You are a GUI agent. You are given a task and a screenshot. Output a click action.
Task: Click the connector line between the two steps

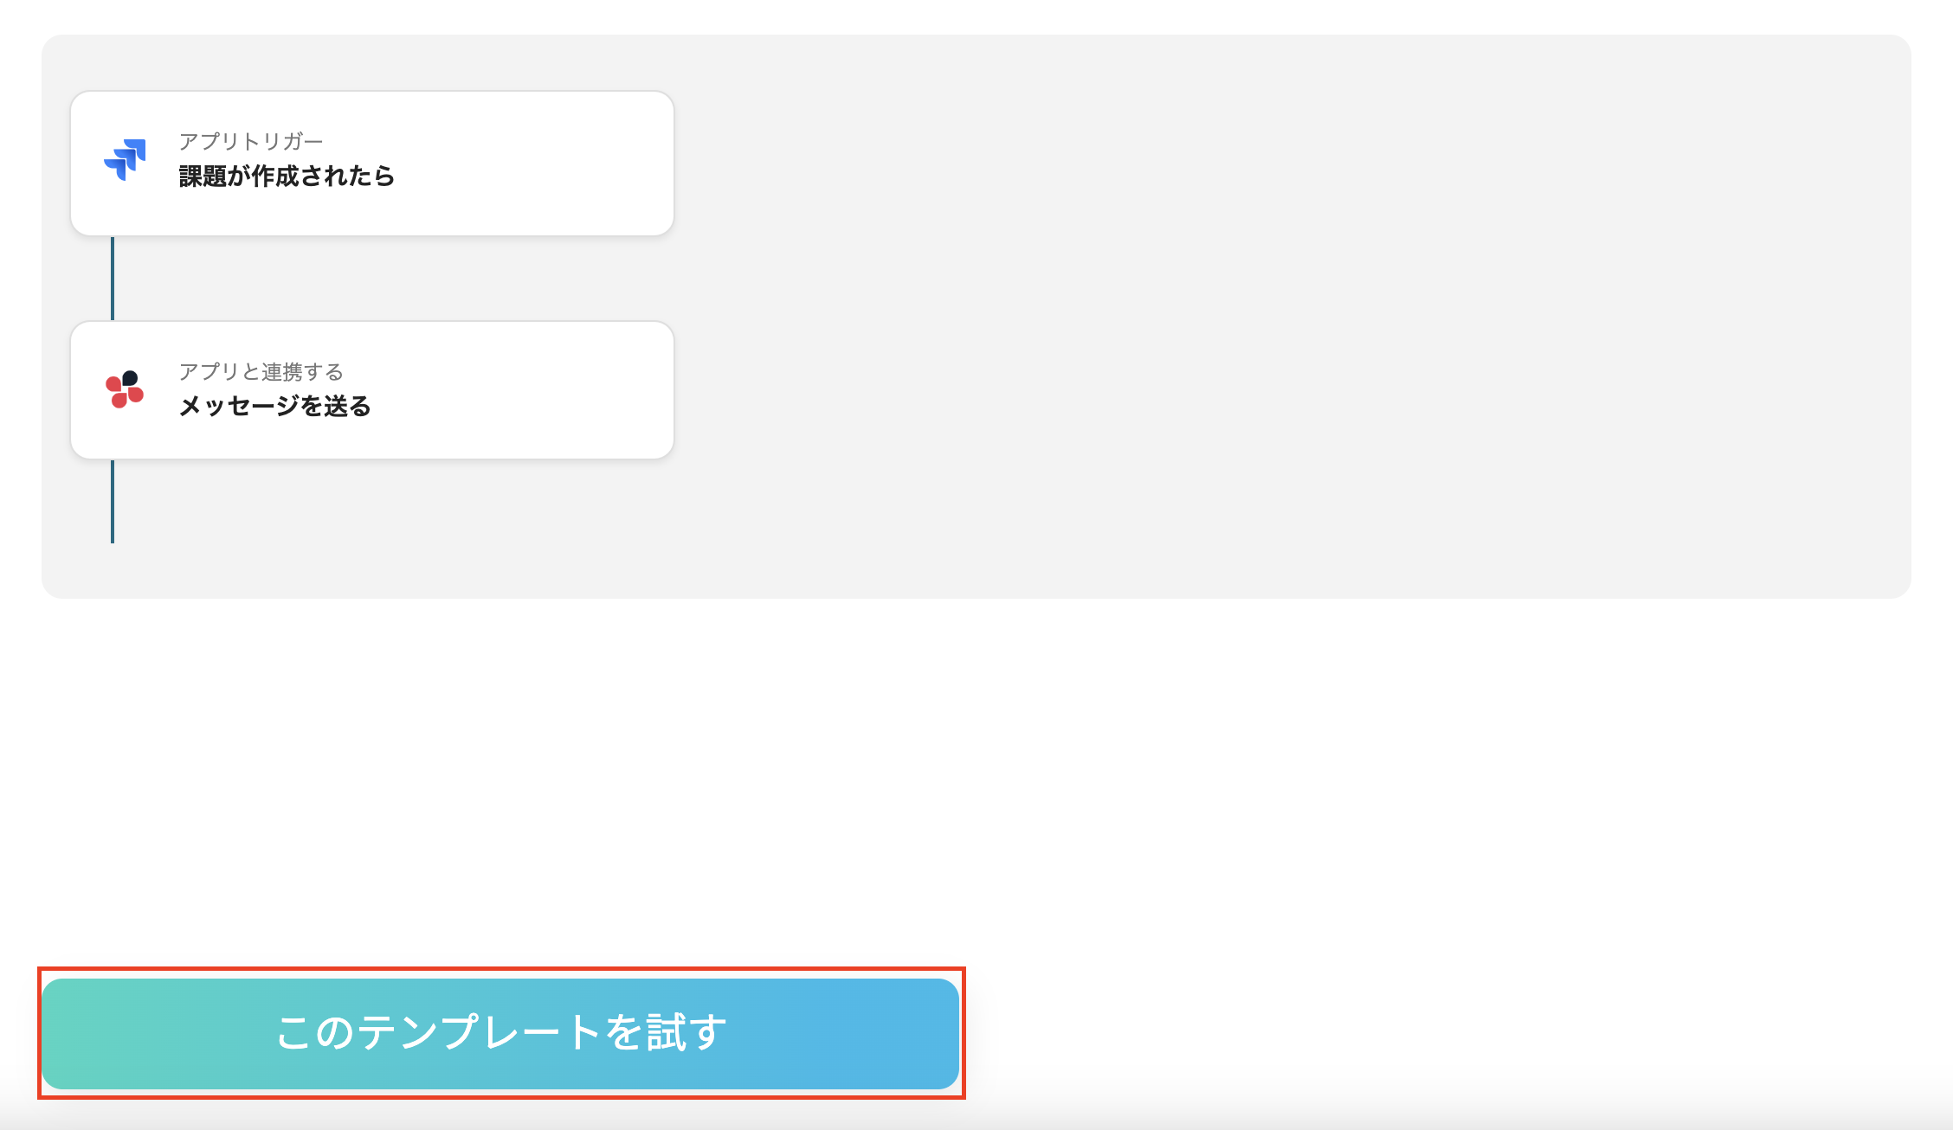[x=112, y=277]
